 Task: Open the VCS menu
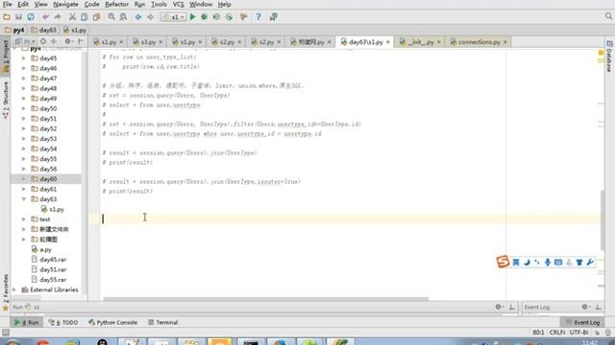pos(178,4)
